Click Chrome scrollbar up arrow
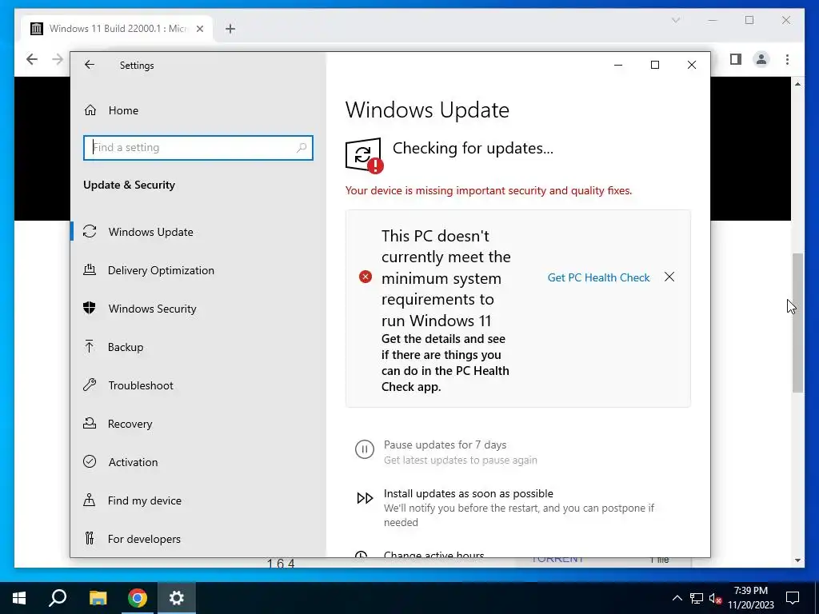 click(x=797, y=83)
